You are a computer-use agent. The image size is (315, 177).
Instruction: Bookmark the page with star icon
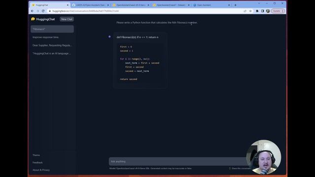251,11
